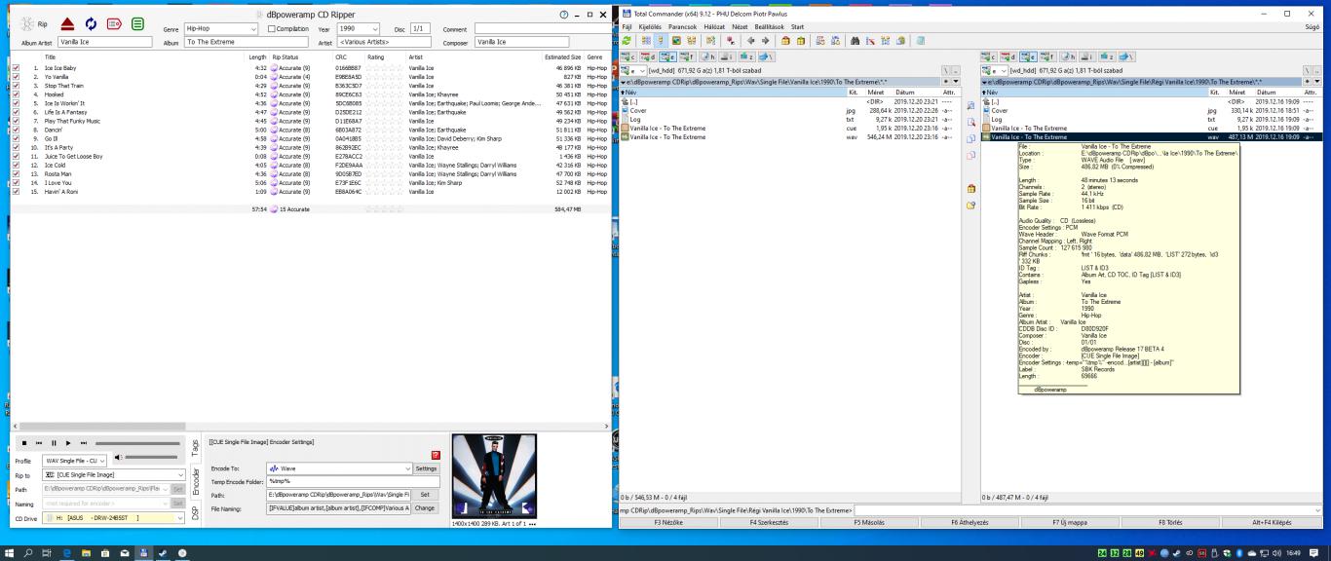
Task: Click F8 Törlés delete button
Action: click(1170, 523)
